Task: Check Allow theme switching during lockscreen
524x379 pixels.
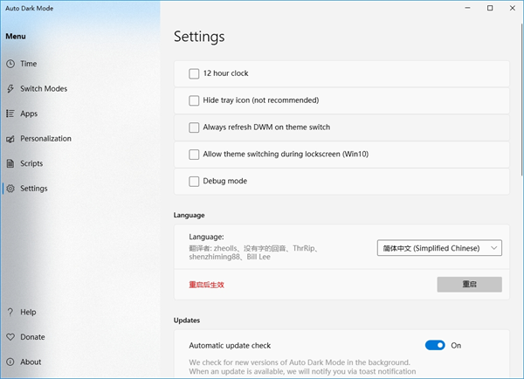Action: pyautogui.click(x=194, y=155)
